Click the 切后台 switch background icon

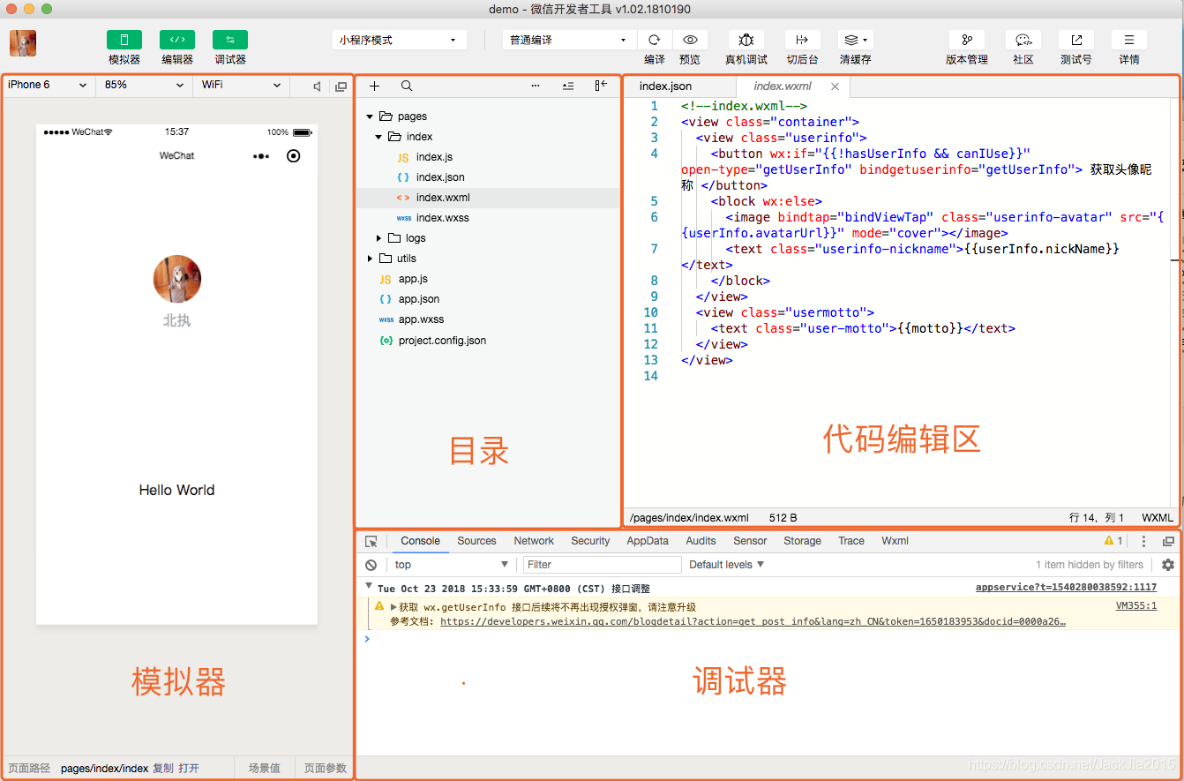(802, 40)
